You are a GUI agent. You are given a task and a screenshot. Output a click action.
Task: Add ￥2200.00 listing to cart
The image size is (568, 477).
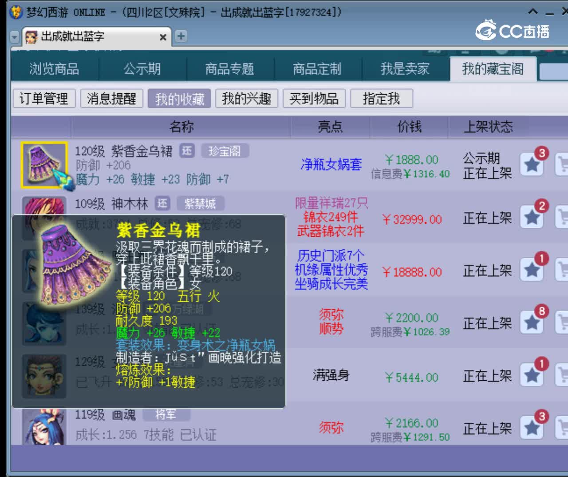pos(562,322)
